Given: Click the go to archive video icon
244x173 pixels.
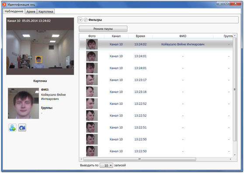Looking at the screenshot, I should pos(22,127).
